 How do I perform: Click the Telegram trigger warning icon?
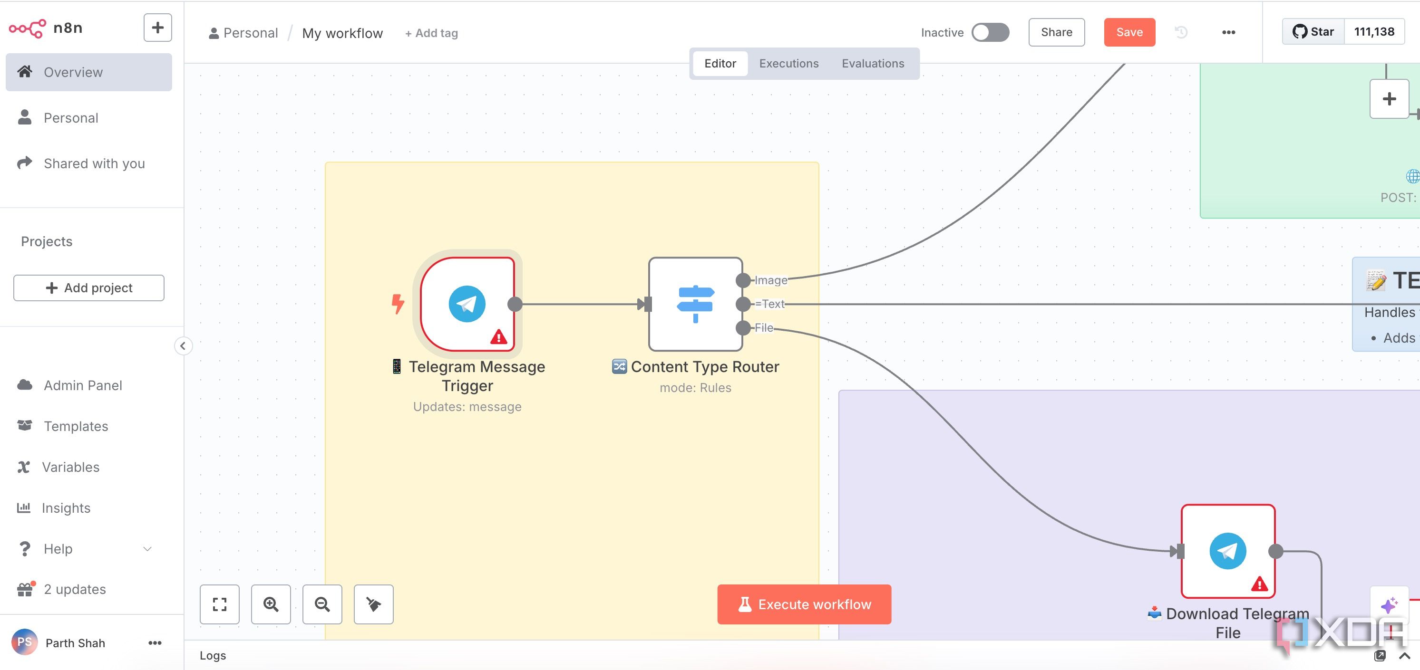click(x=498, y=336)
